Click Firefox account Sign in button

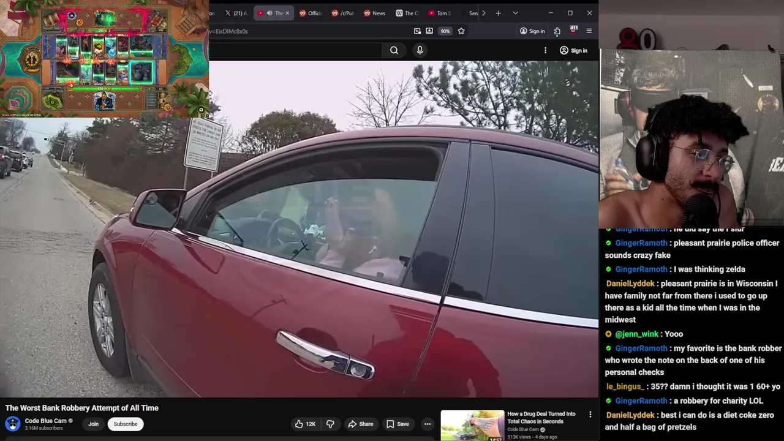pyautogui.click(x=532, y=31)
